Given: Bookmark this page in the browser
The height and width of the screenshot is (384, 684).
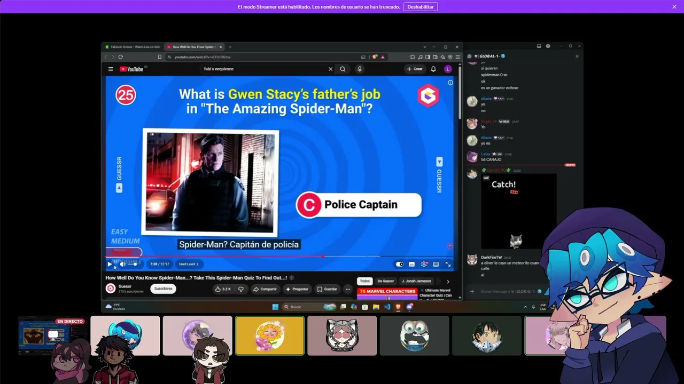Looking at the screenshot, I should pos(159,57).
